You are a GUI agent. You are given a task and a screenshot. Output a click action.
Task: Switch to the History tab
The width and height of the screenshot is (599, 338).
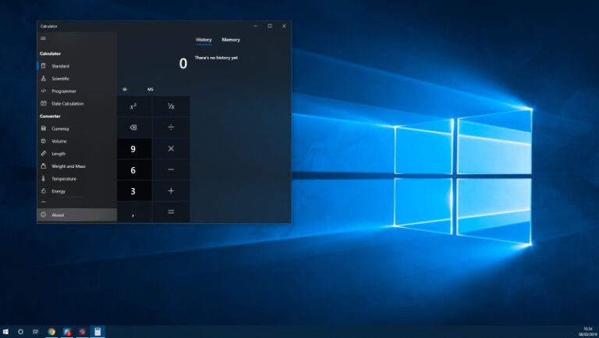(x=204, y=40)
